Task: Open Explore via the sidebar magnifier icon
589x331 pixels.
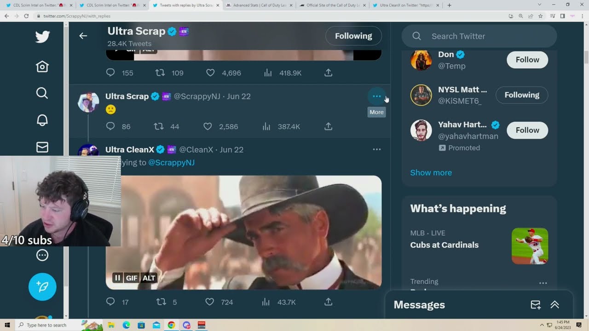Action: click(42, 93)
